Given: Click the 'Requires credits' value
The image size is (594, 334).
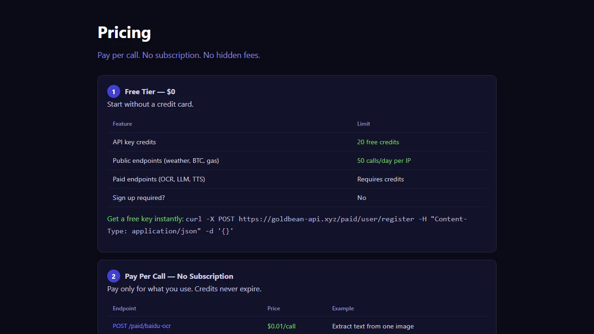Looking at the screenshot, I should click(x=381, y=179).
